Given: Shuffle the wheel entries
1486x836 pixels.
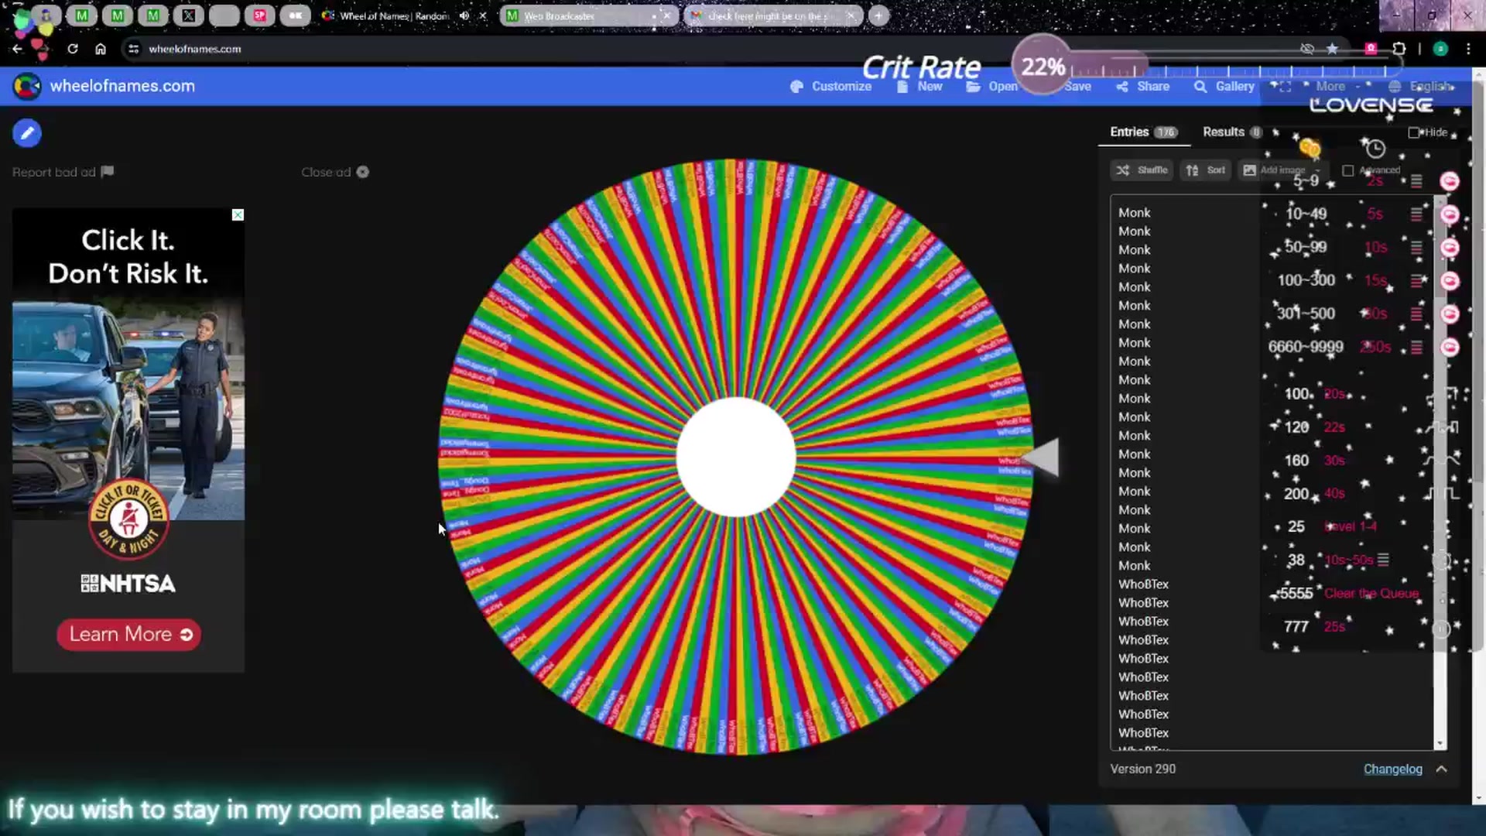Looking at the screenshot, I should (x=1142, y=170).
